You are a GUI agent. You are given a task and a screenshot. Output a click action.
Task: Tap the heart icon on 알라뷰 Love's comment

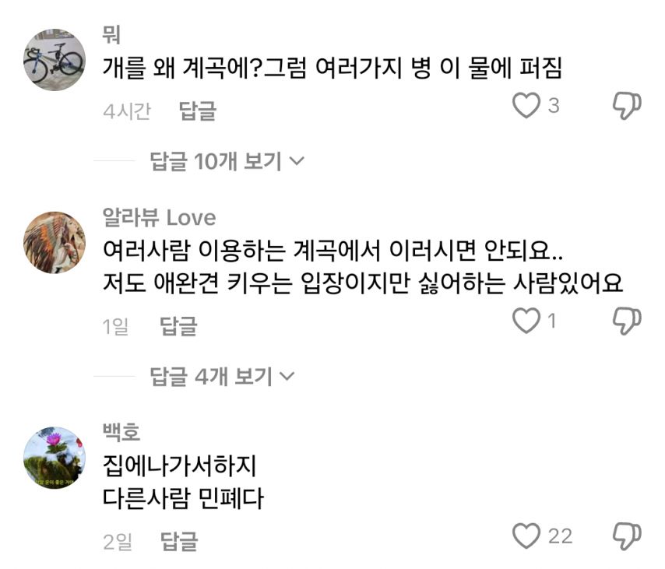[529, 321]
